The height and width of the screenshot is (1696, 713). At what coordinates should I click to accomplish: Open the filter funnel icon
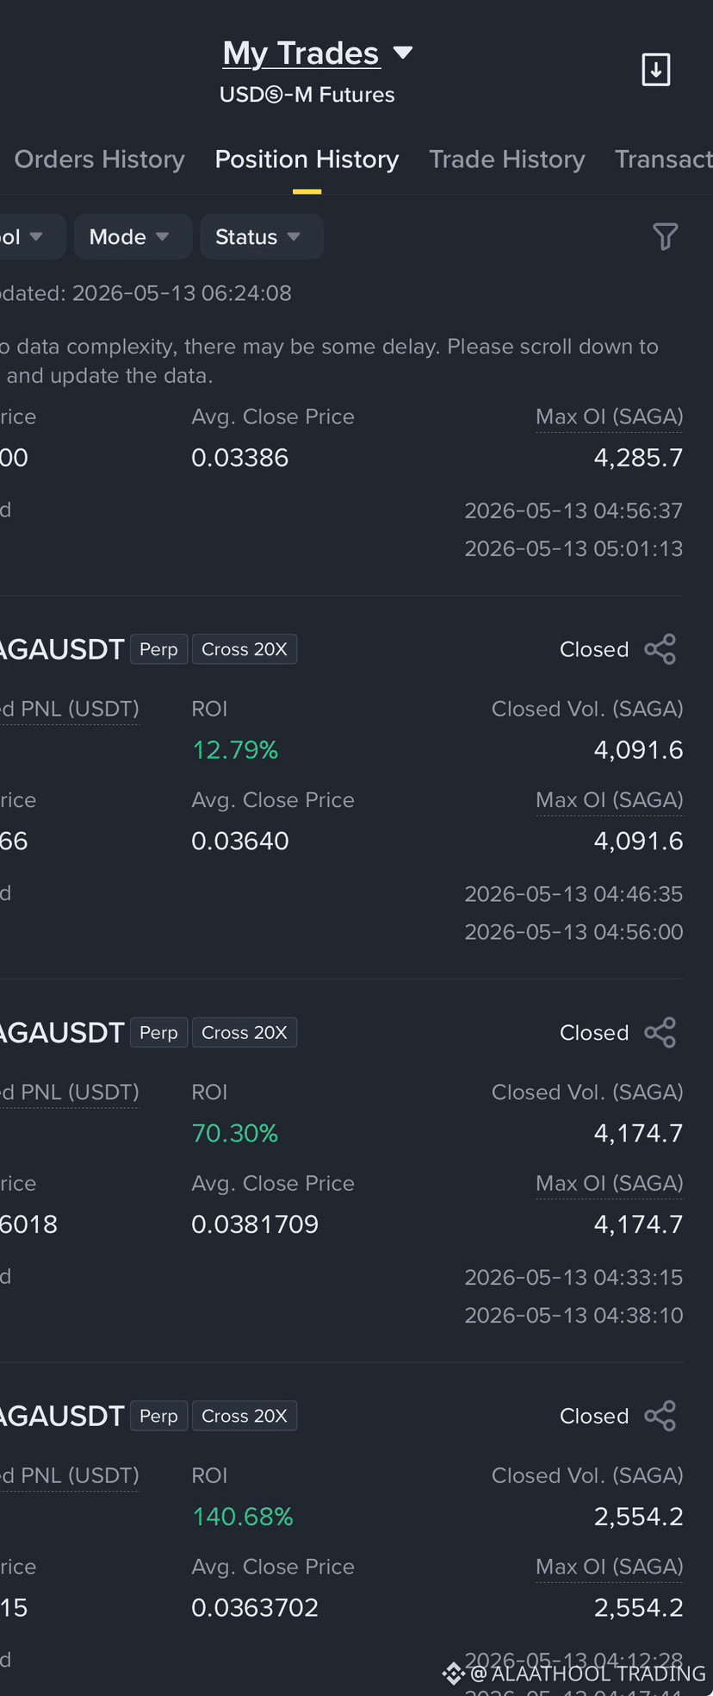(665, 236)
